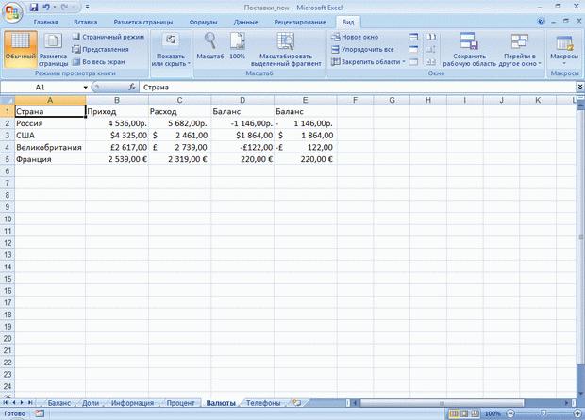
Task: Switch to the Процент sheet tab
Action: pyautogui.click(x=180, y=403)
